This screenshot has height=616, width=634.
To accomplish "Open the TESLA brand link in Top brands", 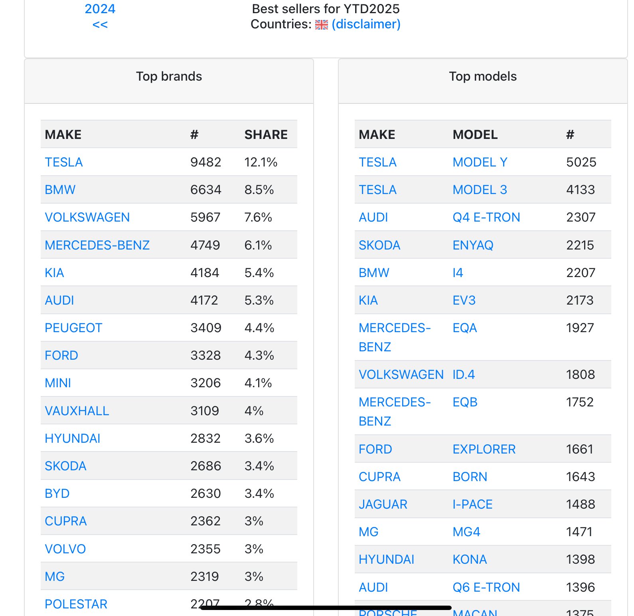I will pos(64,162).
